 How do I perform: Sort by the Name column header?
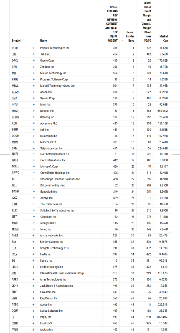pos(43,41)
